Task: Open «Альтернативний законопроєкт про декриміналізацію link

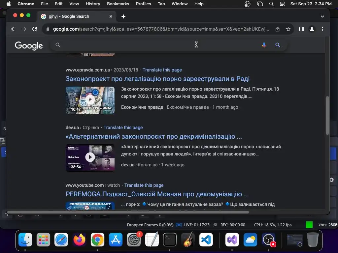Action: [x=154, y=136]
